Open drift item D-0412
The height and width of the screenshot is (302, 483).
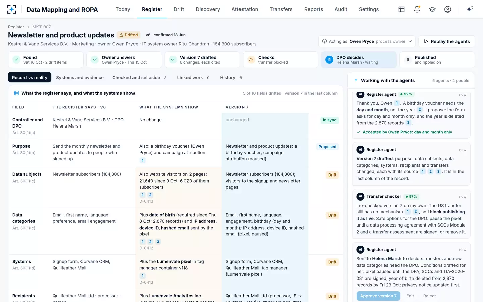(146, 248)
